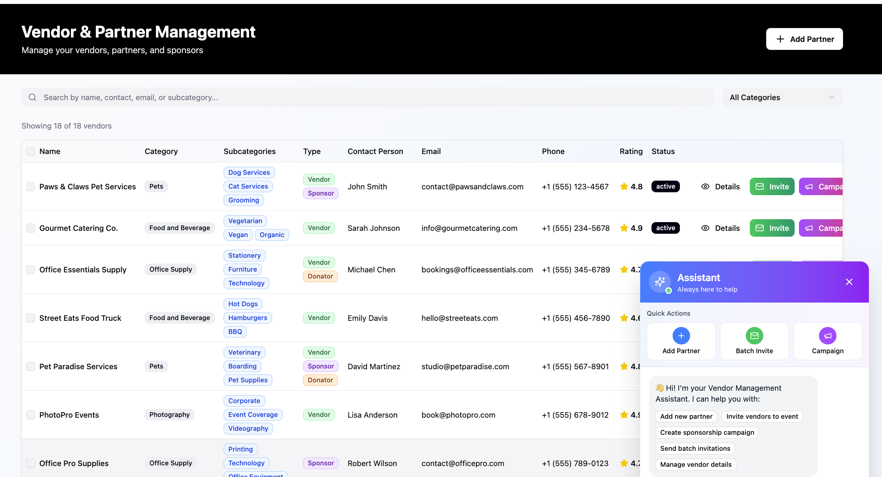Click 'Manage vendor details' suggestion chip

[x=696, y=464]
